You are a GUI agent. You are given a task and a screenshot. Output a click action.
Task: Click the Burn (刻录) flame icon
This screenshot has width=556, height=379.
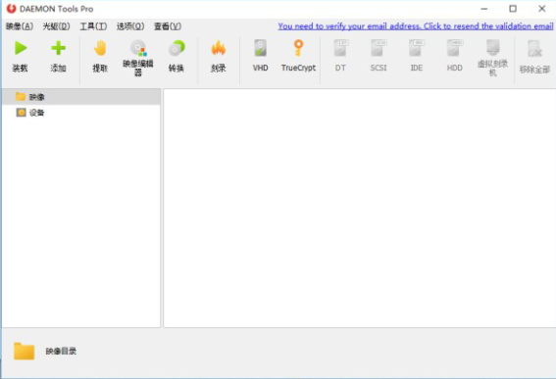pyautogui.click(x=219, y=48)
